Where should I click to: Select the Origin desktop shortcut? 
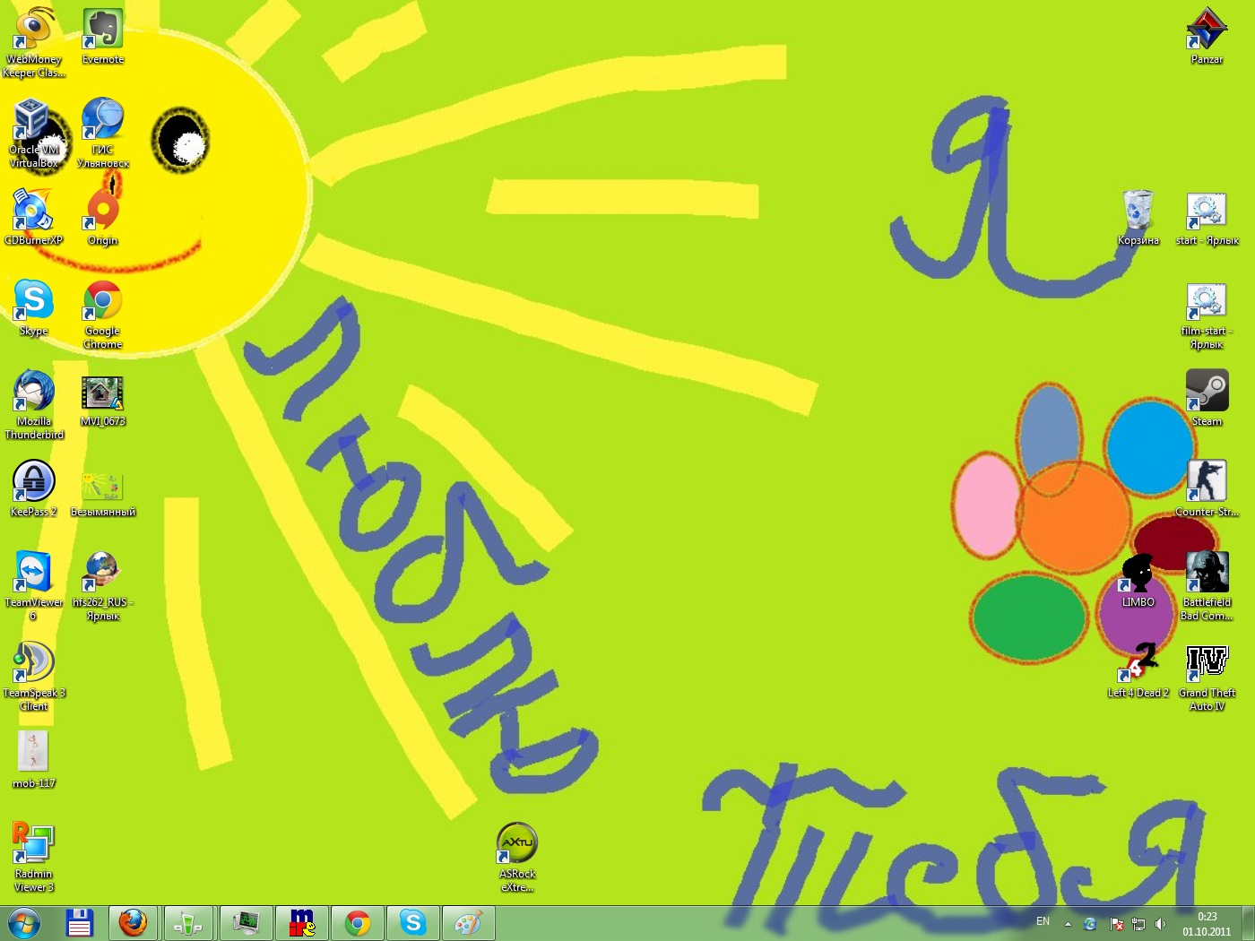103,218
